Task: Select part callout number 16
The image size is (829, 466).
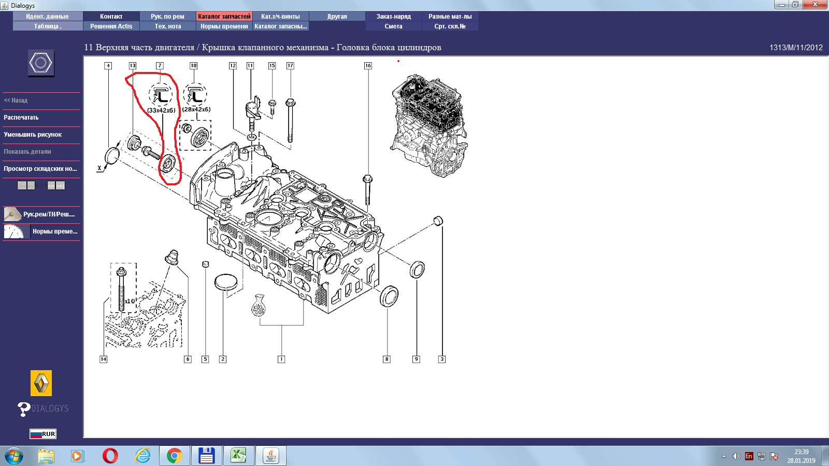Action: (x=368, y=66)
